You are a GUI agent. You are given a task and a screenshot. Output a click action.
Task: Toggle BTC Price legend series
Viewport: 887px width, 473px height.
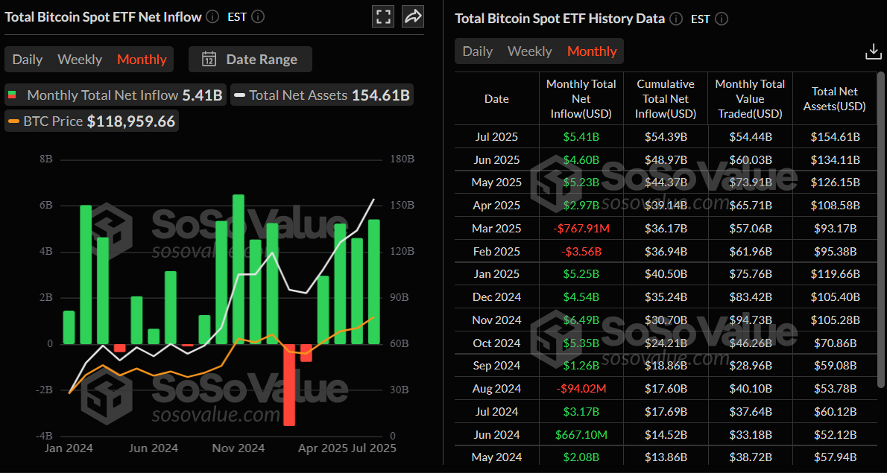(x=92, y=121)
